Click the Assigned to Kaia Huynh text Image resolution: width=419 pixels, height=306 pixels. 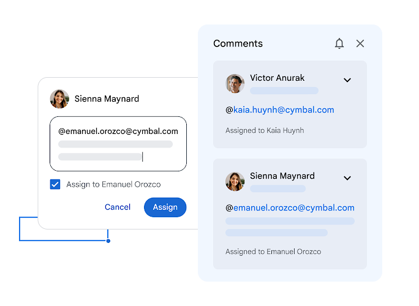(x=265, y=130)
